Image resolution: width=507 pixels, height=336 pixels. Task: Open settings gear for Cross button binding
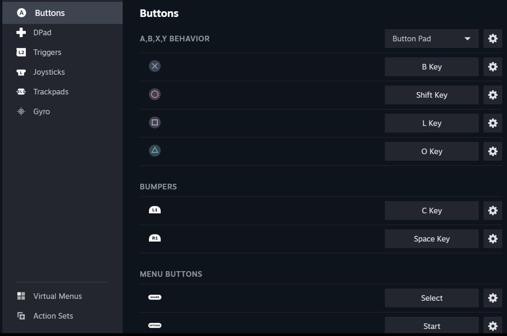492,67
